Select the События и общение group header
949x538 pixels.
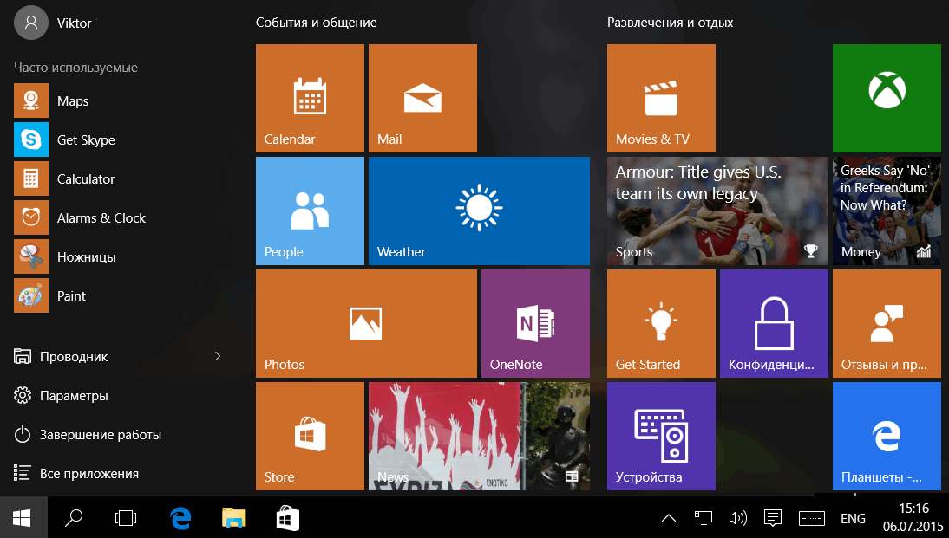pyautogui.click(x=316, y=23)
